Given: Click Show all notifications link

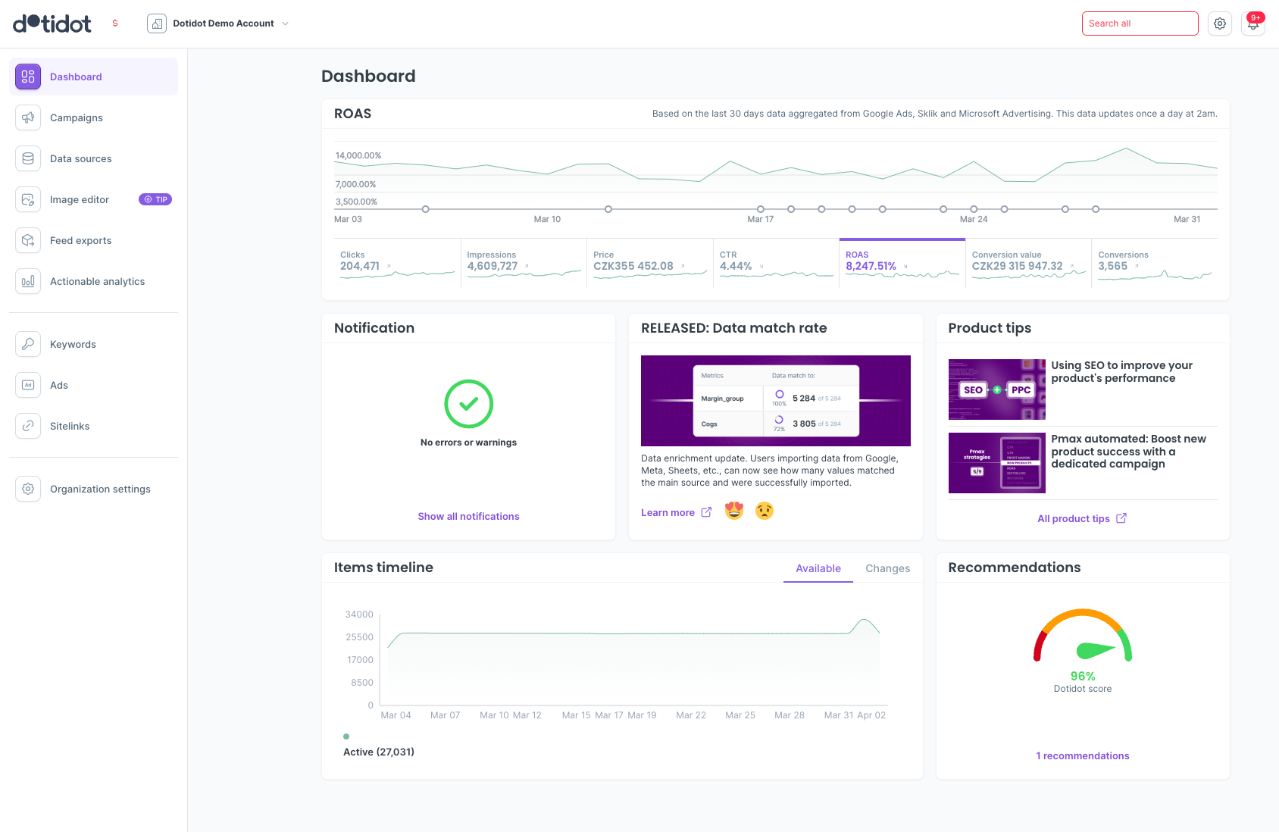Looking at the screenshot, I should click(x=468, y=516).
